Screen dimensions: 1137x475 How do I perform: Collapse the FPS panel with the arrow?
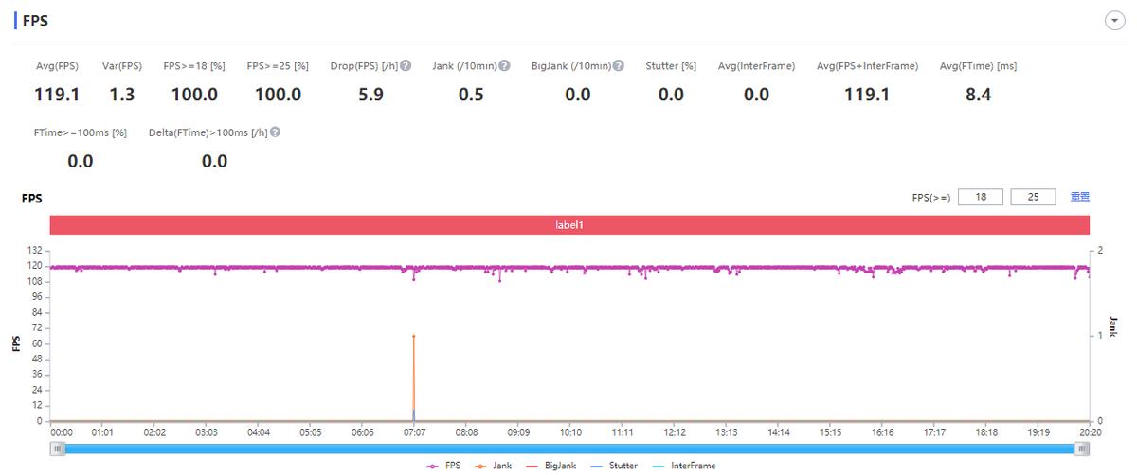pos(1114,22)
